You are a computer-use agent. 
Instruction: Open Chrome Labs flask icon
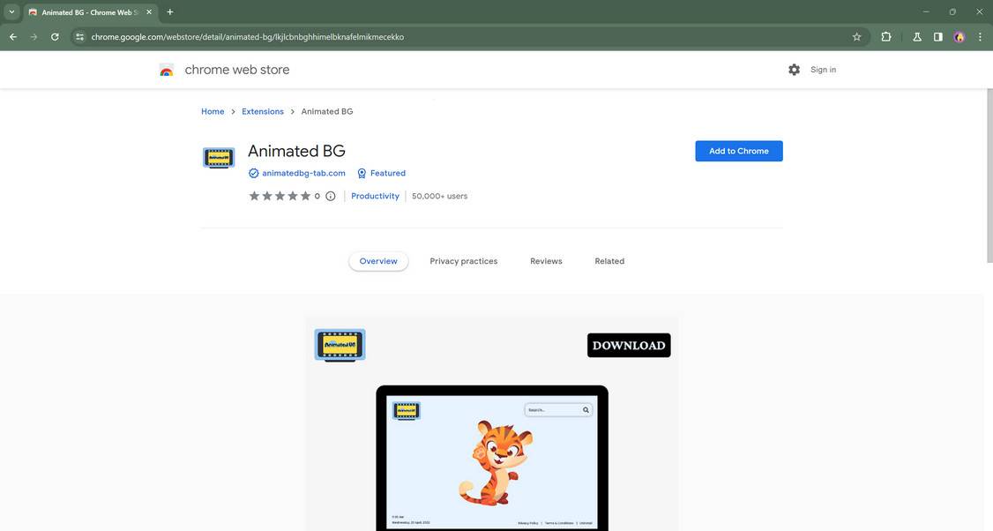click(x=917, y=37)
